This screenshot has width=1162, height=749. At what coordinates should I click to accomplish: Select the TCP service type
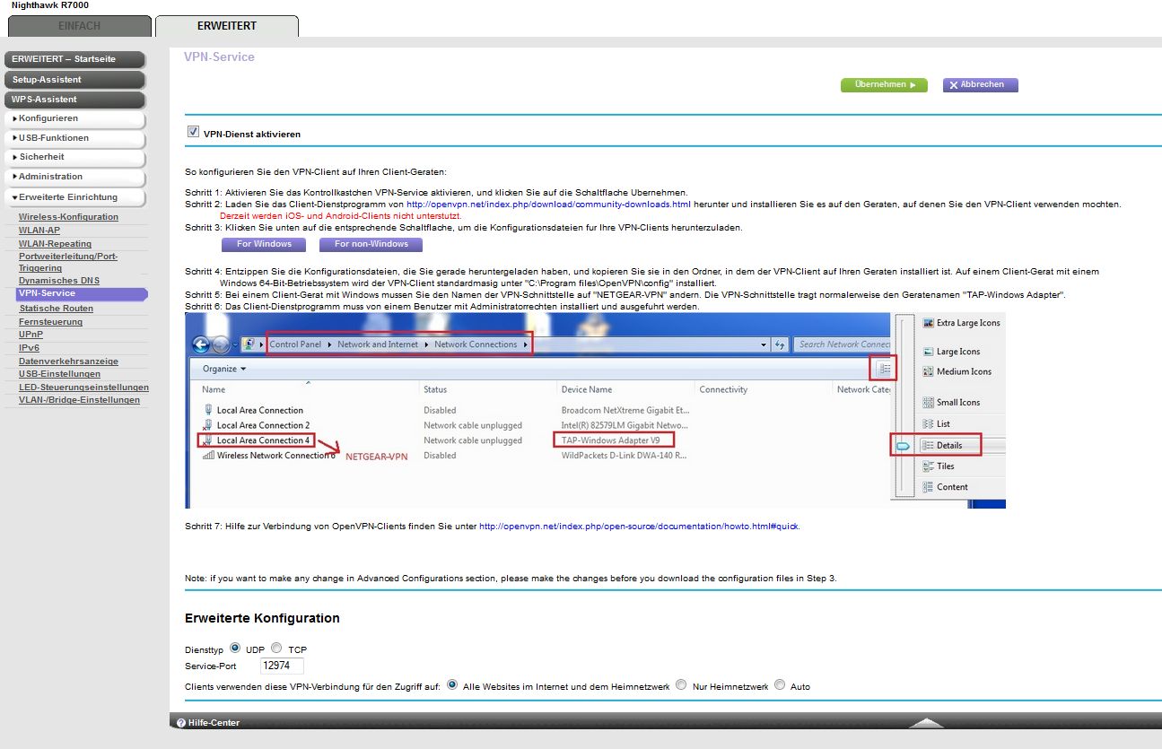pos(276,648)
